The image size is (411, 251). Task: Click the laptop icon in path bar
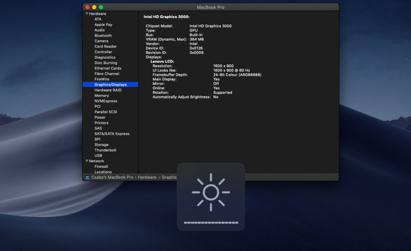pyautogui.click(x=87, y=177)
